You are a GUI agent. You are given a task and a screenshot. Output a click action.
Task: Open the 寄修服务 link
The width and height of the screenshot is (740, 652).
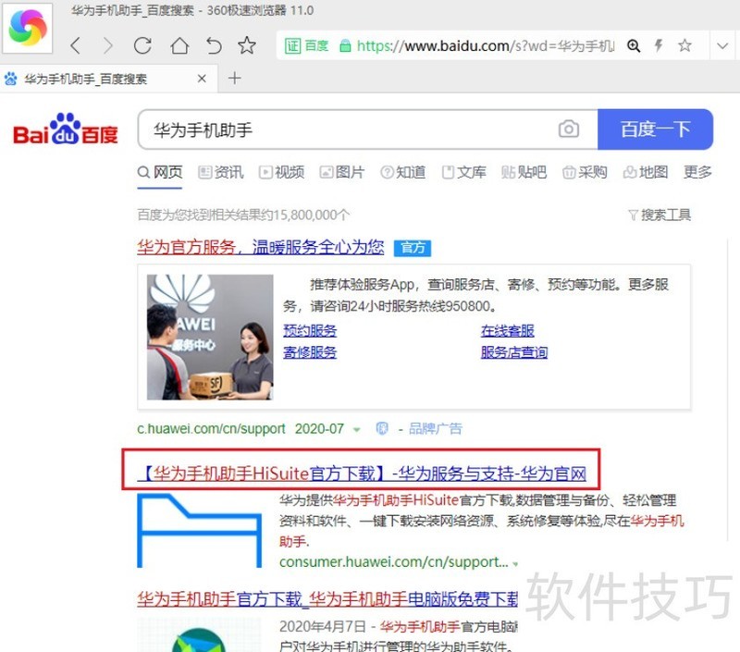pyautogui.click(x=310, y=352)
